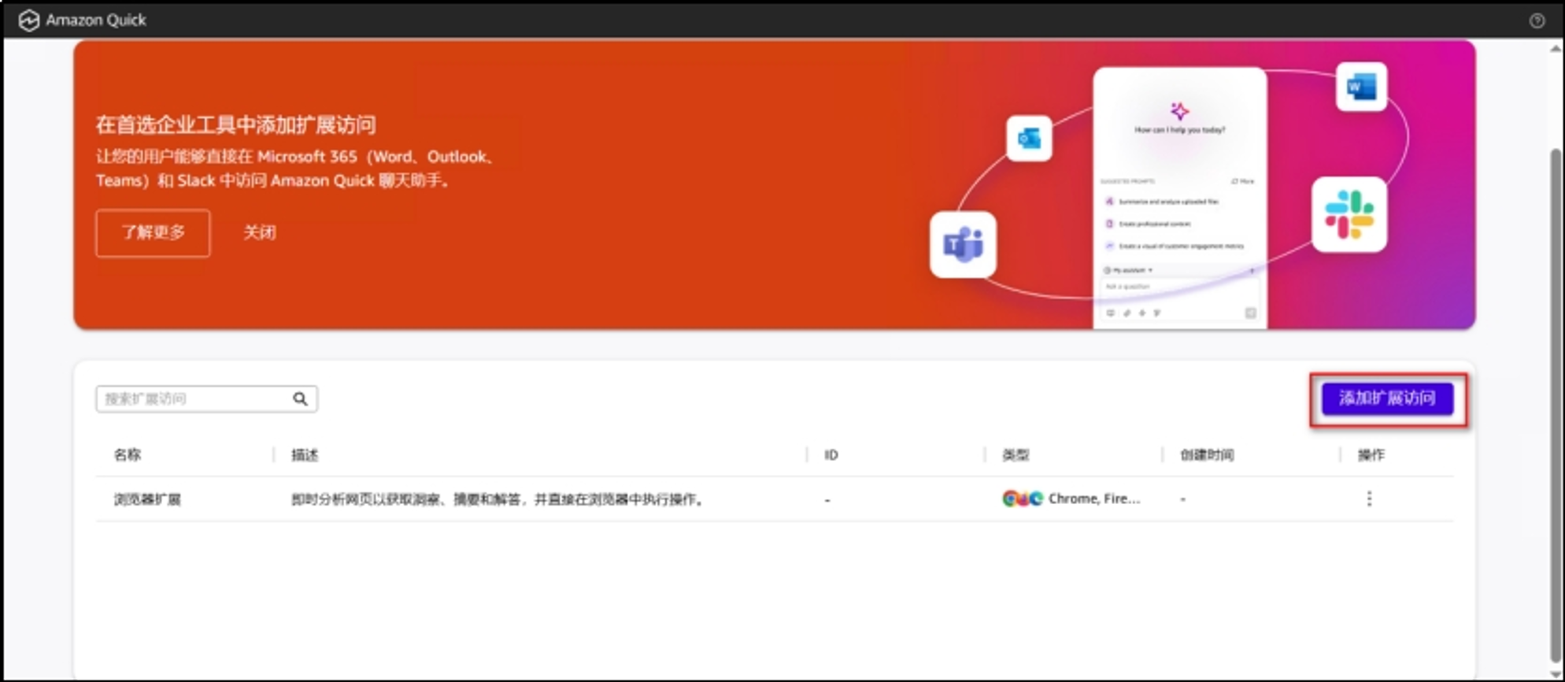Image resolution: width=1565 pixels, height=682 pixels.
Task: Click the banner heading 在首选企业工具中添加扩展访问
Action: (235, 124)
